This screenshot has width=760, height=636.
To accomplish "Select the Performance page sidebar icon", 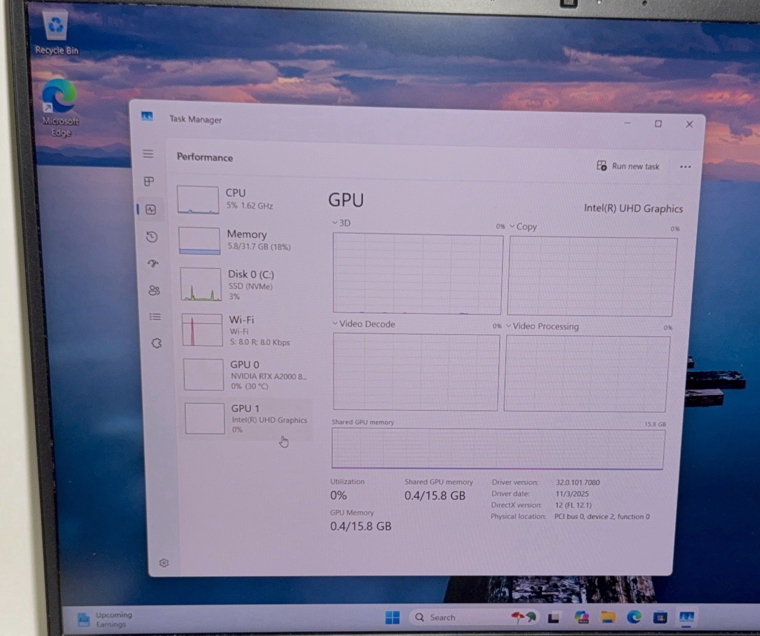I will point(151,209).
